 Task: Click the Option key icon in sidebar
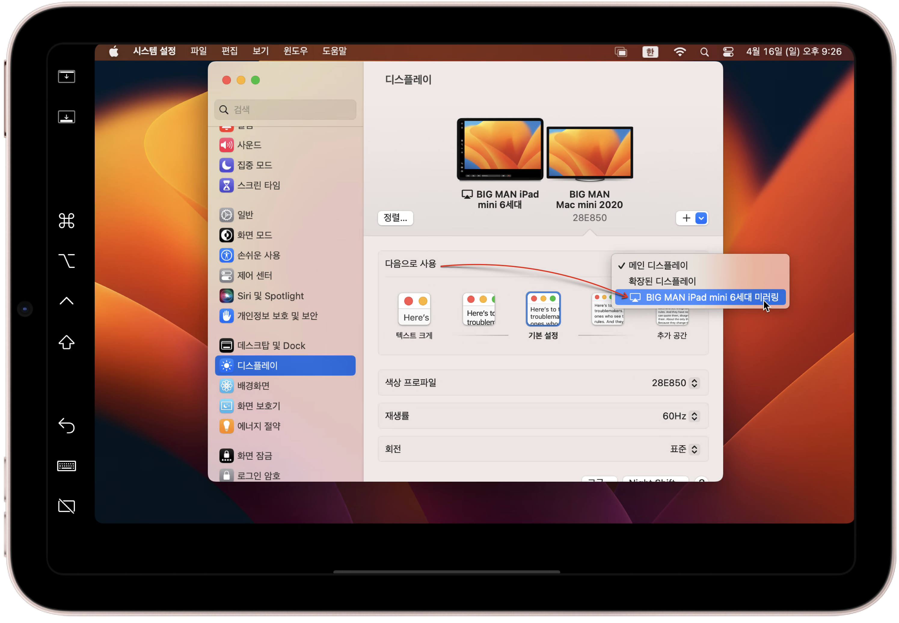coord(66,261)
